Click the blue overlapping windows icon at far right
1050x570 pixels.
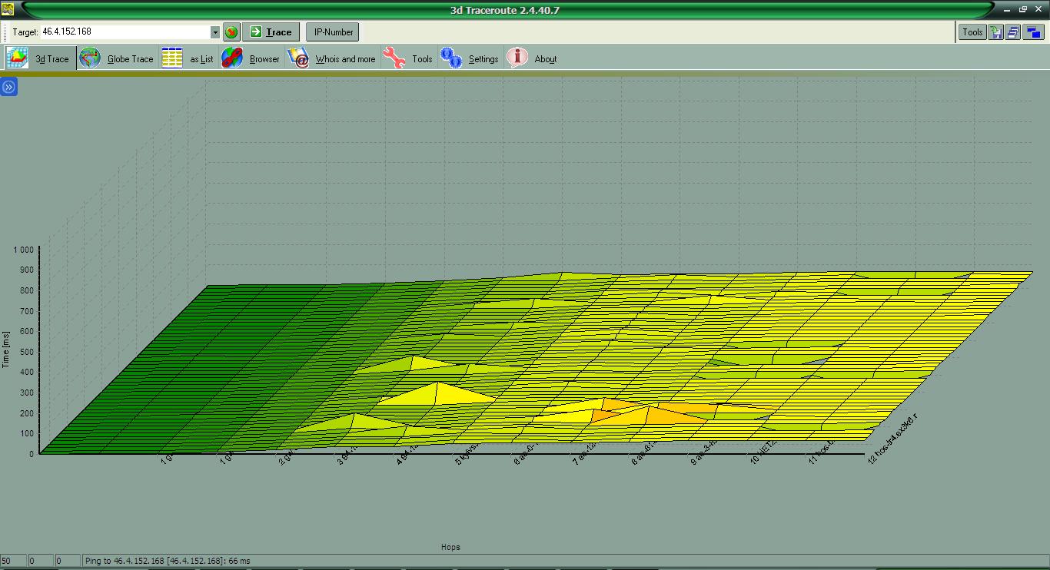pos(1033,32)
